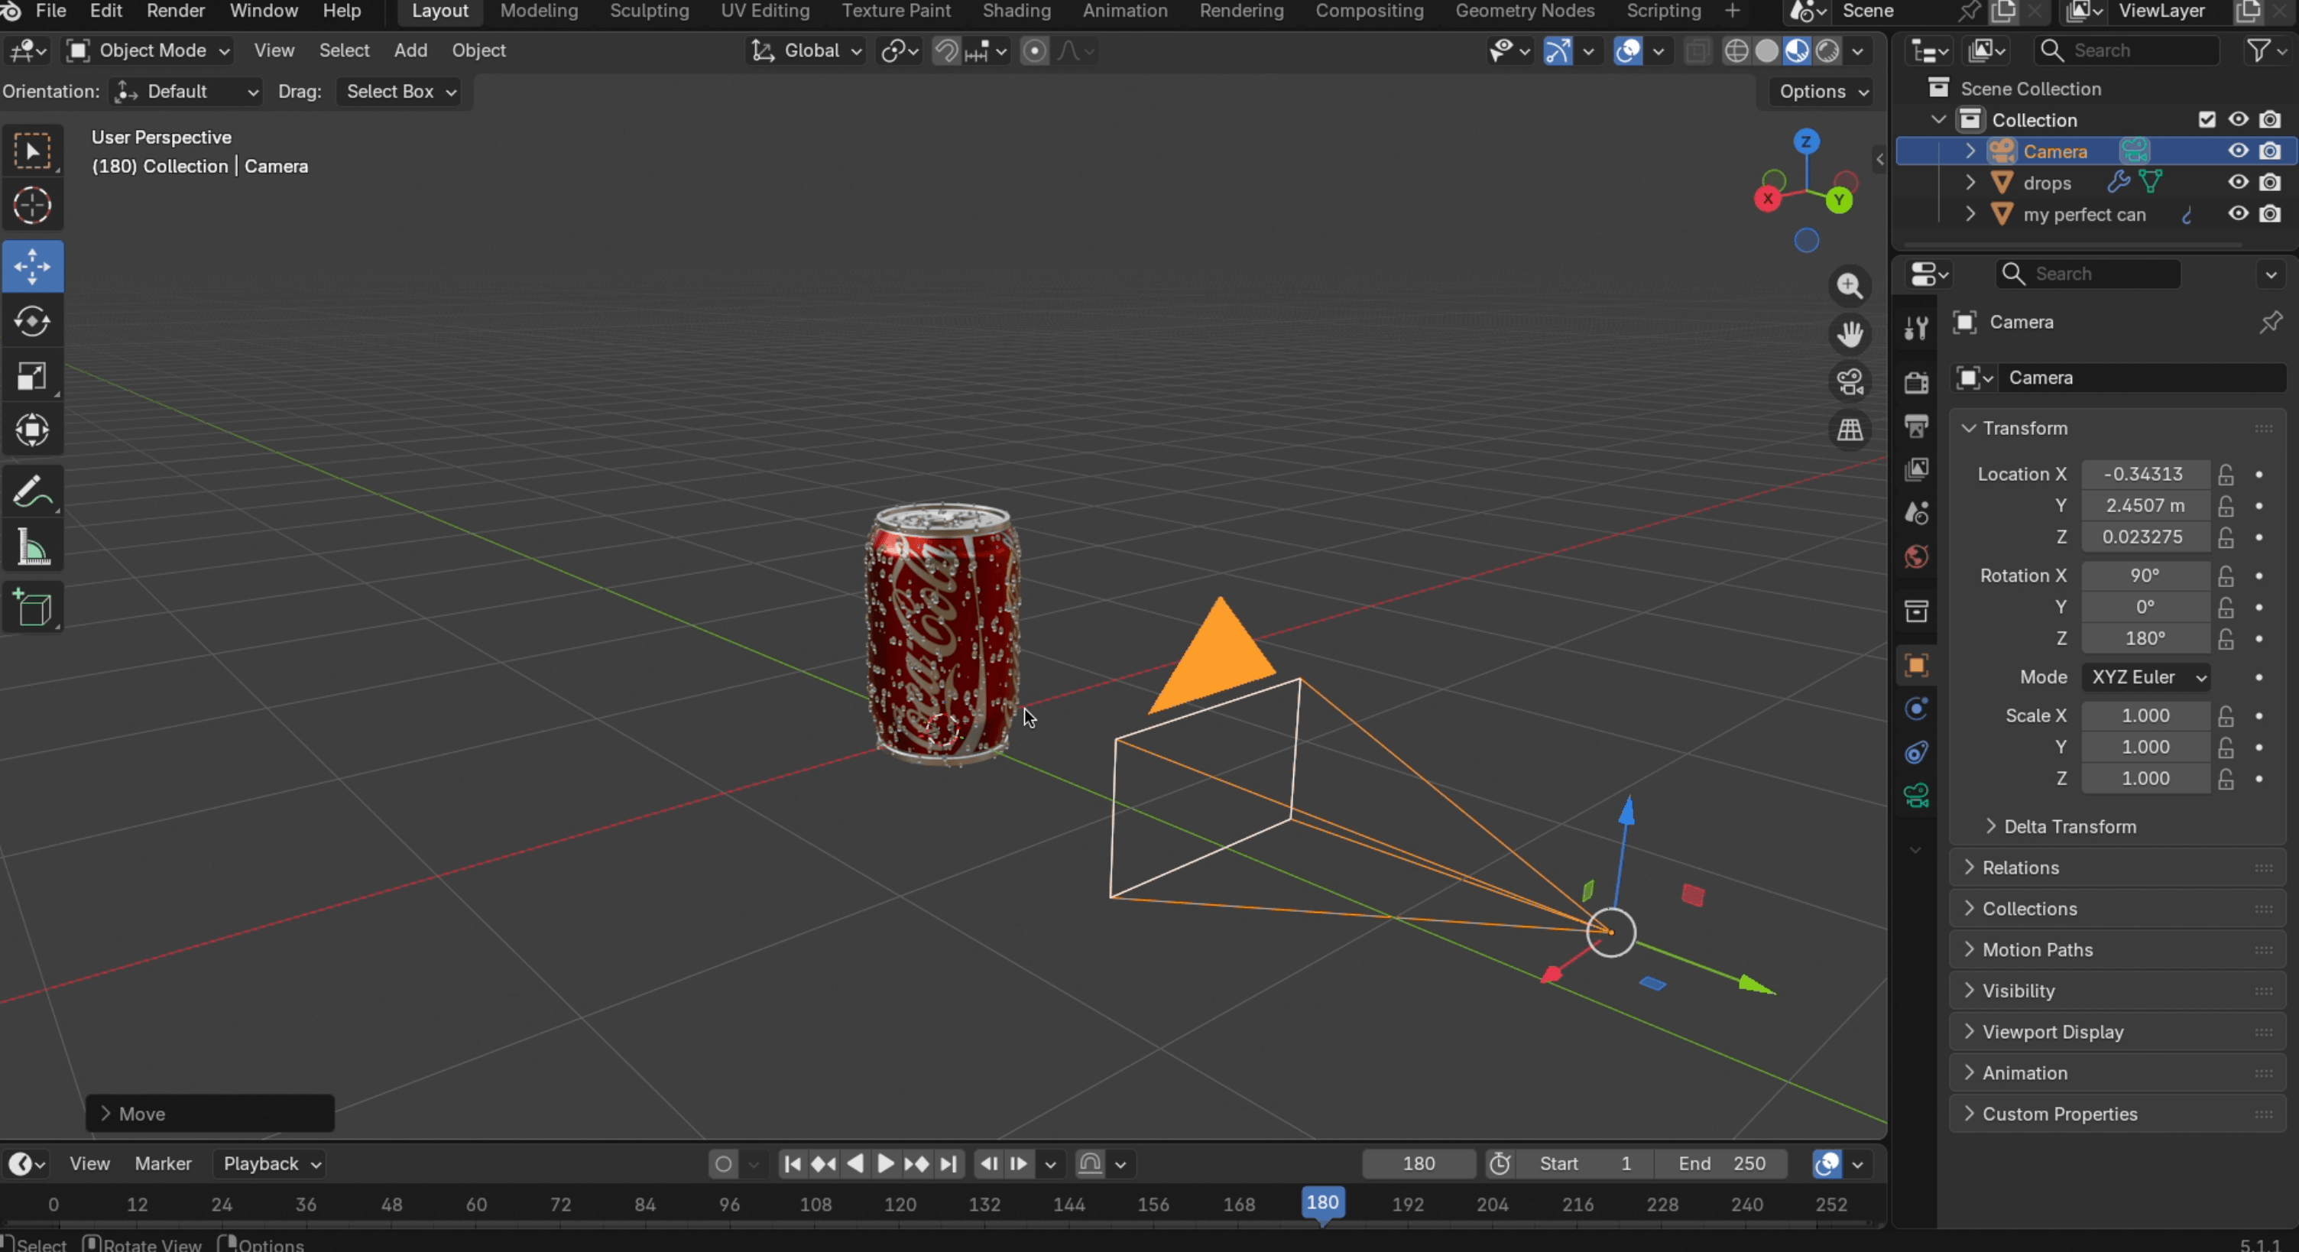
Task: Open the timeline Marker menu
Action: [x=163, y=1163]
